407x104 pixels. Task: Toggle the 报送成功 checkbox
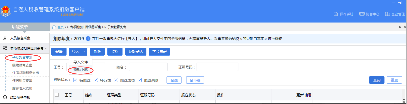click(x=116, y=80)
